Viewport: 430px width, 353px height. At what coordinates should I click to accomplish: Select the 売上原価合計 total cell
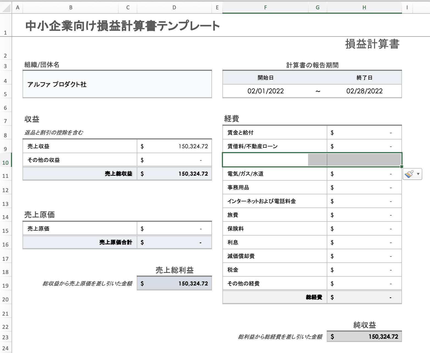(x=174, y=242)
